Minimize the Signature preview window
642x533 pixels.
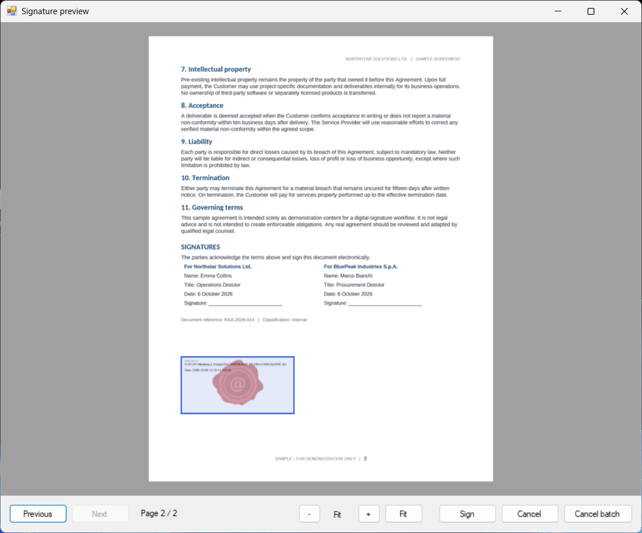pos(557,11)
